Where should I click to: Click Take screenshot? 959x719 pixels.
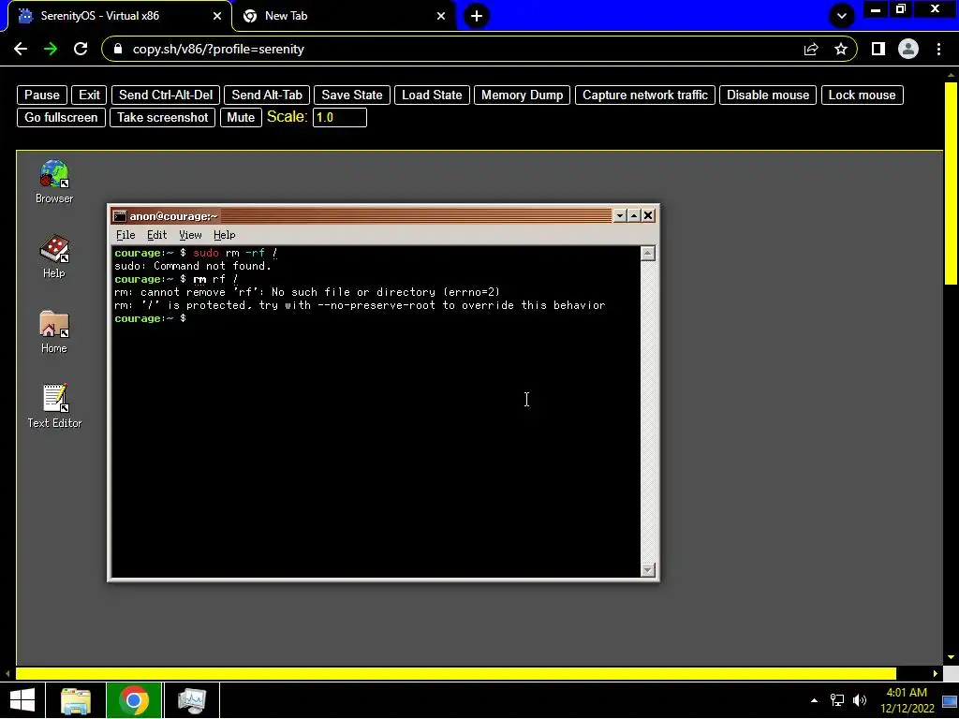click(x=162, y=117)
